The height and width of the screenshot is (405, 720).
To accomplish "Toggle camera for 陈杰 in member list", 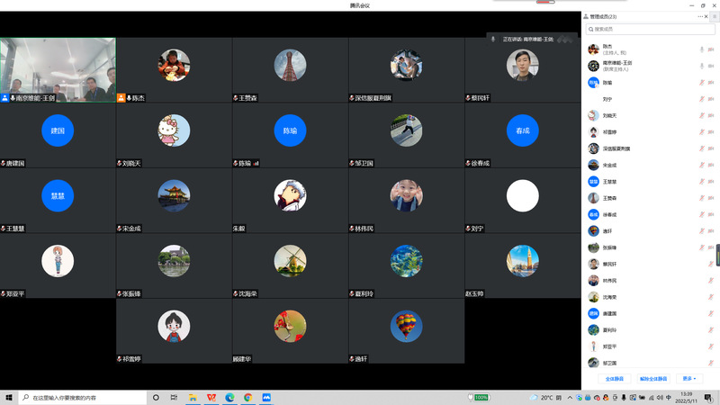I will (711, 49).
